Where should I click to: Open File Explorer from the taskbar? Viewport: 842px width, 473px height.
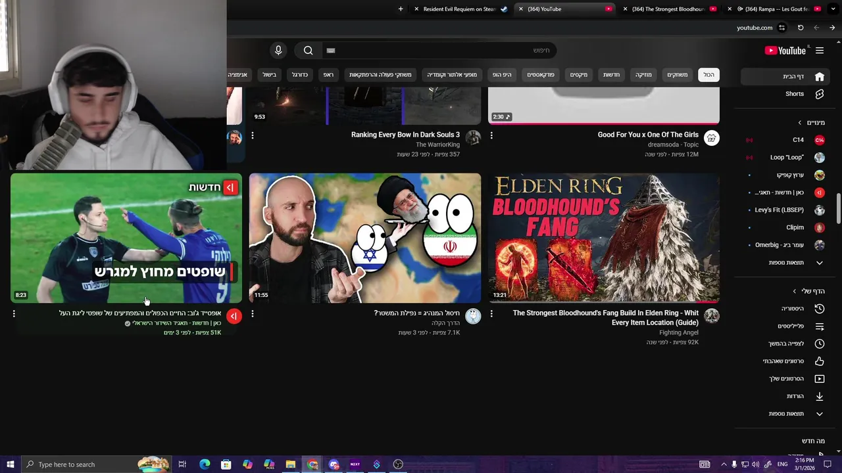[290, 464]
